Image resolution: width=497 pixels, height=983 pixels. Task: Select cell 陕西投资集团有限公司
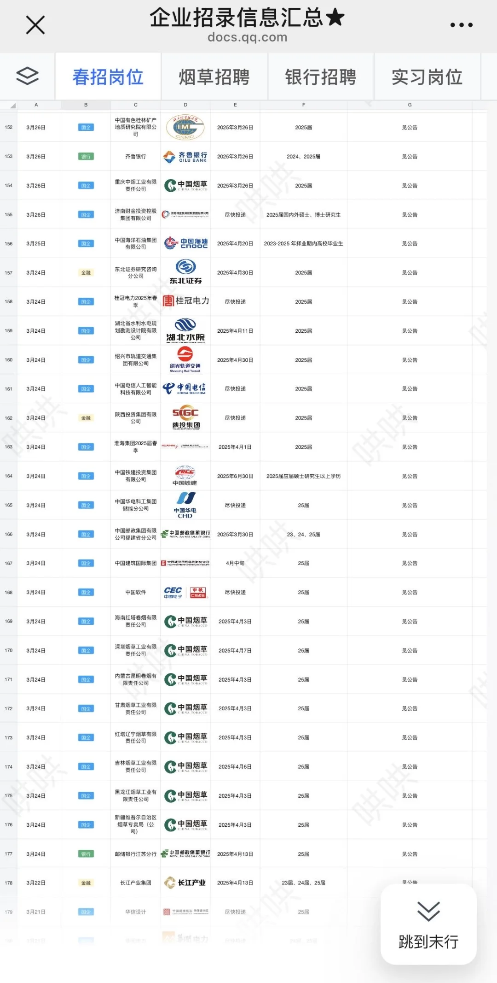(x=136, y=418)
